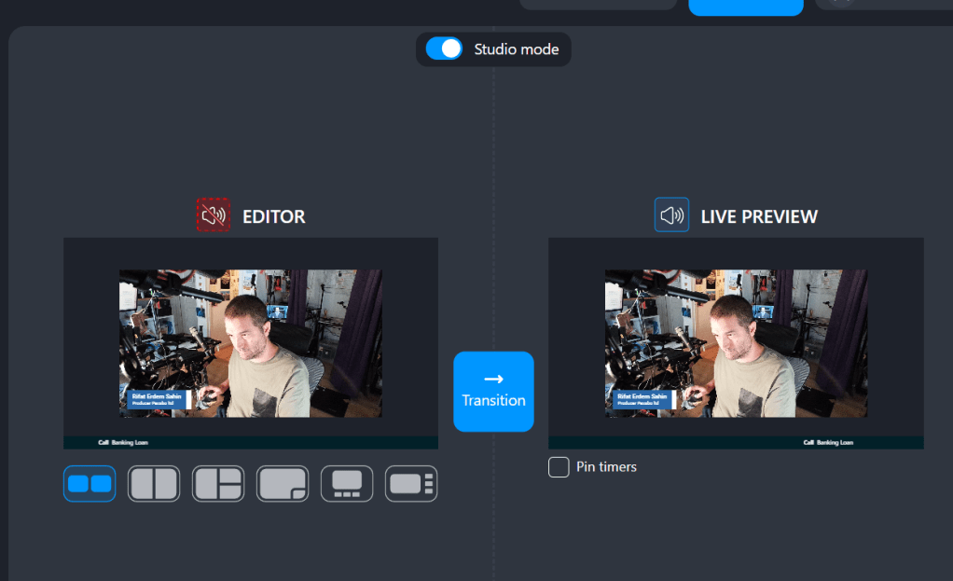Click the Studio mode label text

tap(516, 49)
